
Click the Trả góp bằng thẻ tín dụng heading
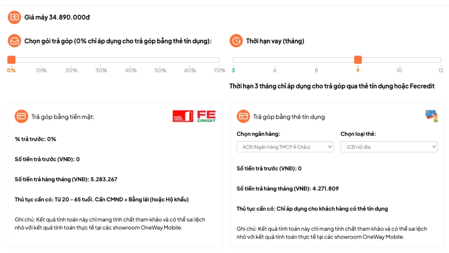289,117
